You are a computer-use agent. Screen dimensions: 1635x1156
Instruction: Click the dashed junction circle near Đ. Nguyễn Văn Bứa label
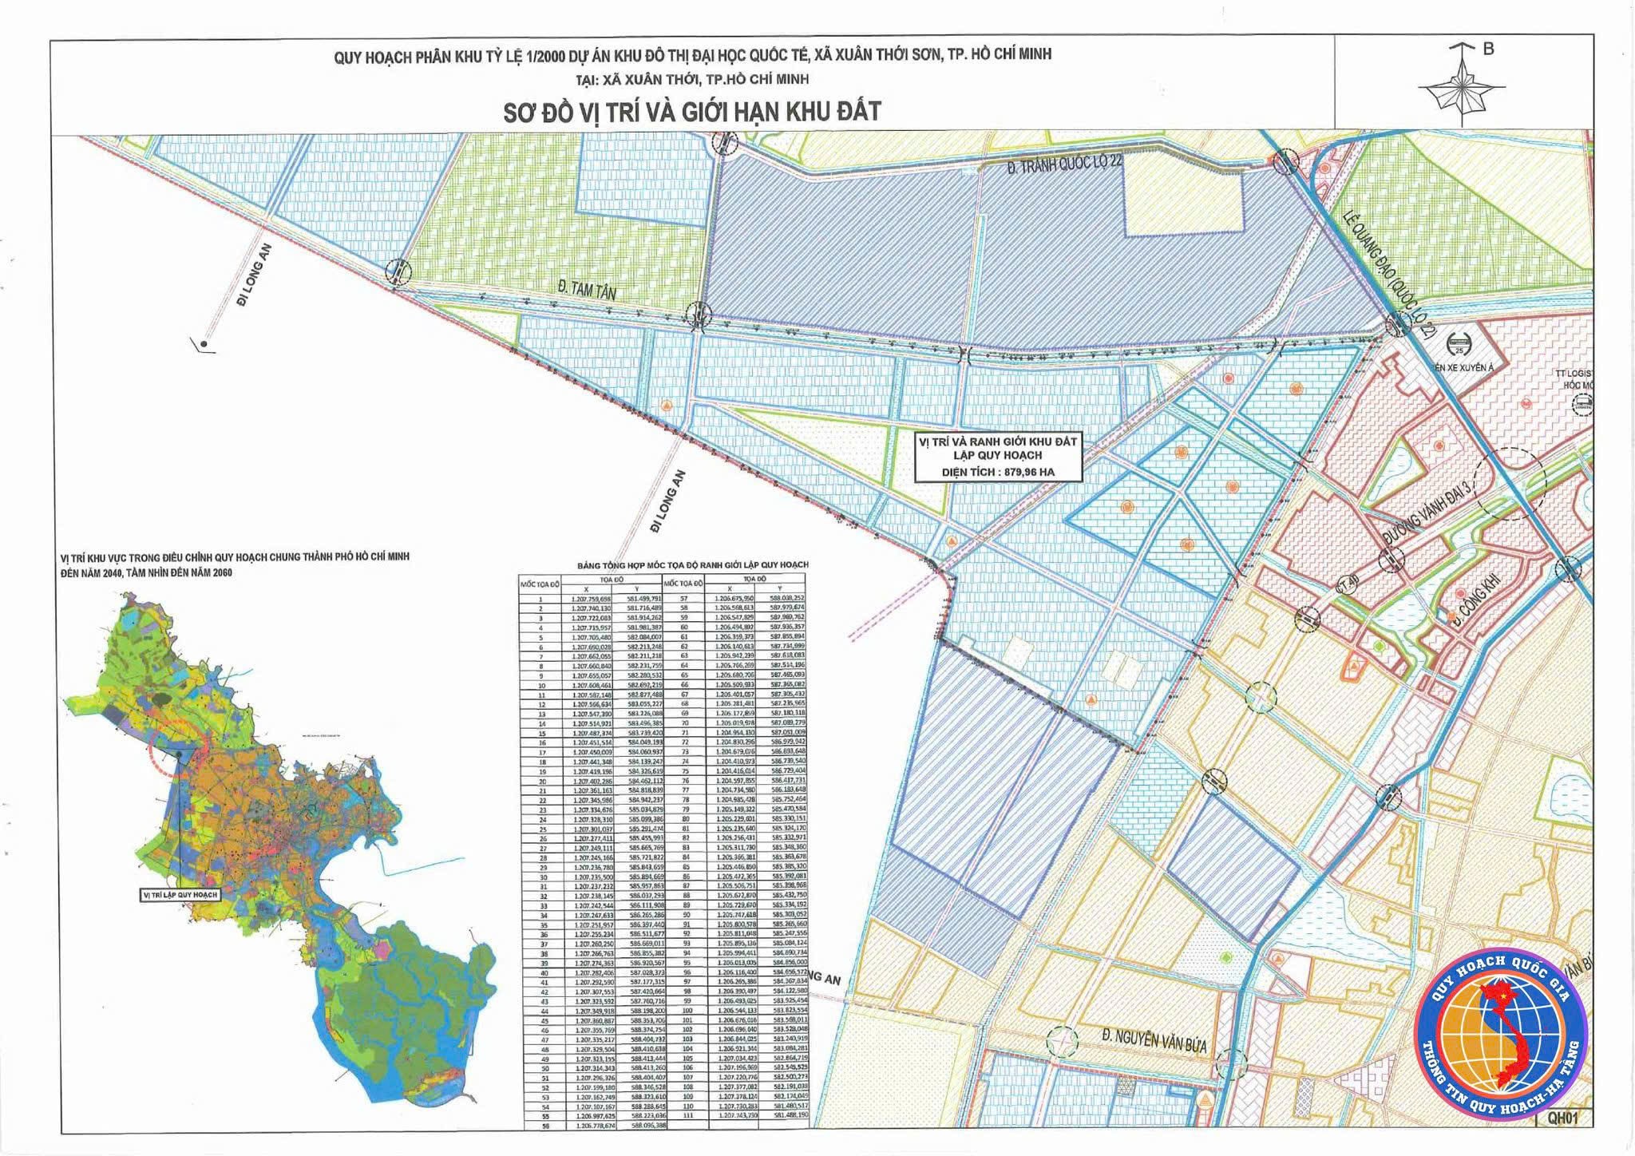1063,1041
